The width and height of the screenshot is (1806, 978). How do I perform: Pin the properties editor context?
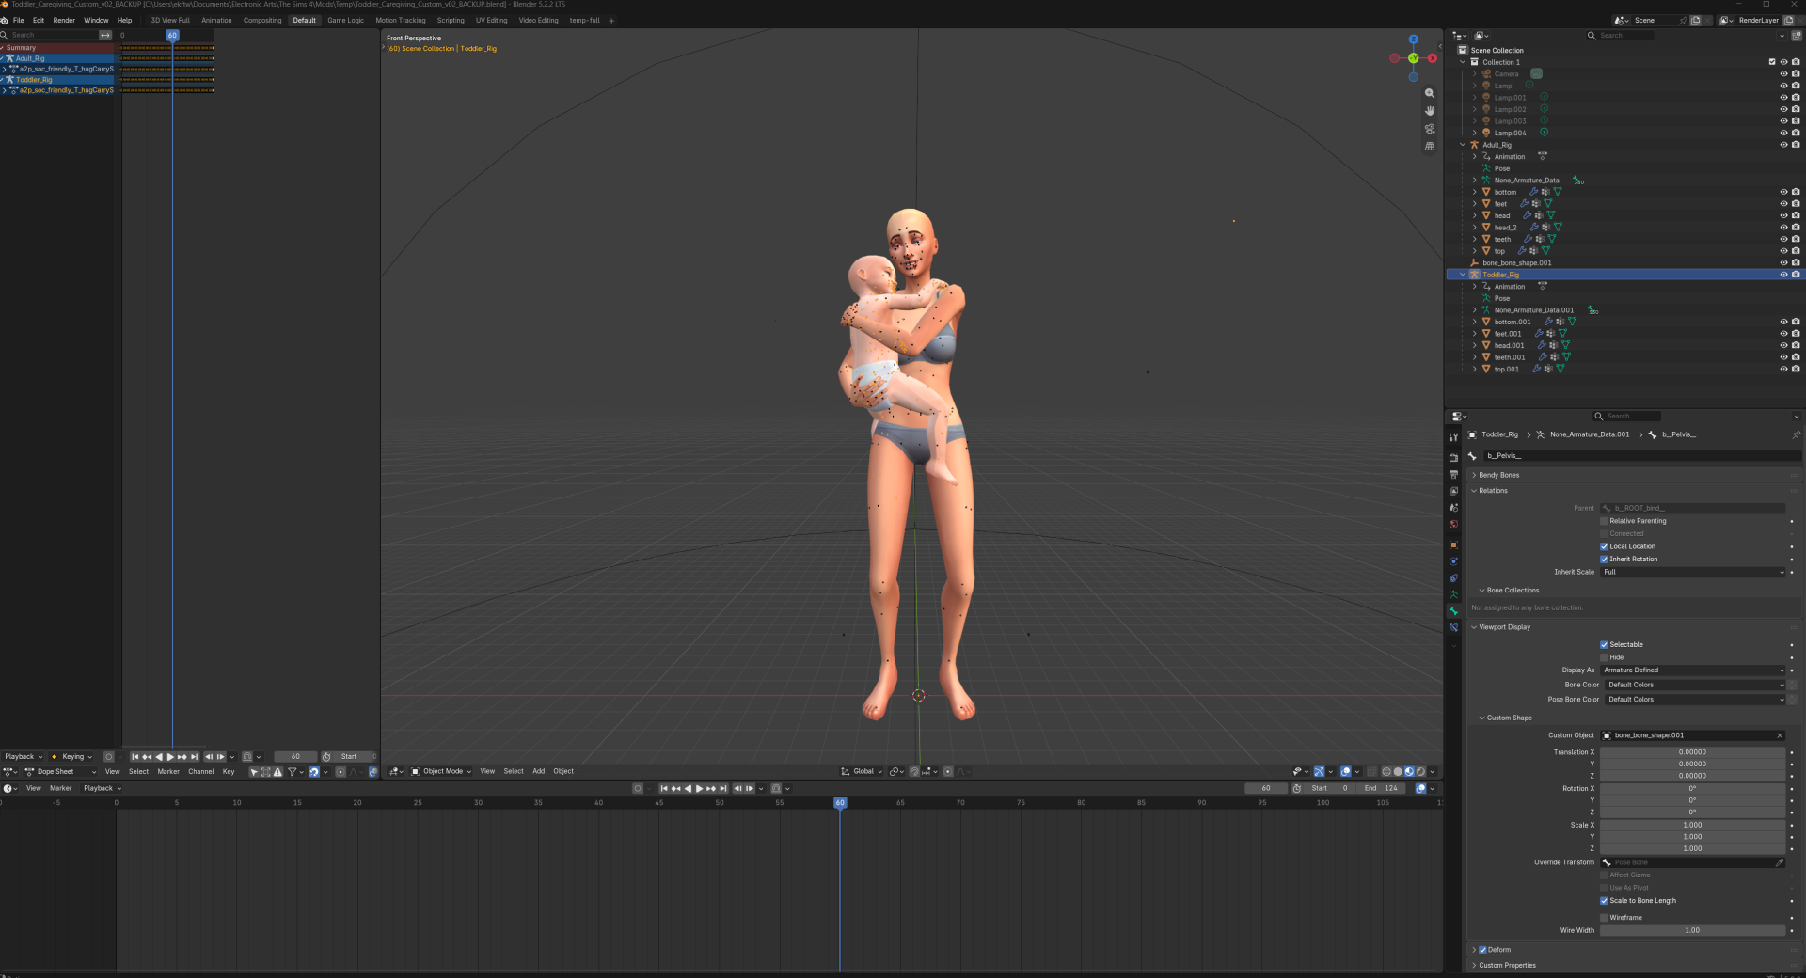pos(1796,434)
